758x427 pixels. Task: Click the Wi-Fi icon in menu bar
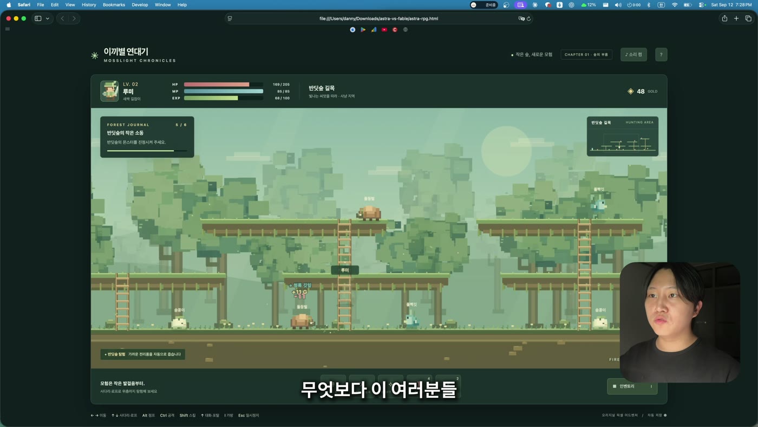click(675, 4)
